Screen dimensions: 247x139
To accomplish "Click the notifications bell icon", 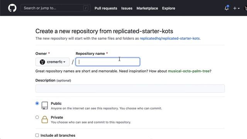I will coord(227,8).
